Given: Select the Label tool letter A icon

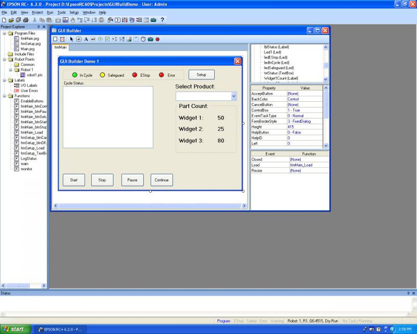Looking at the screenshot, I should click(86, 39).
